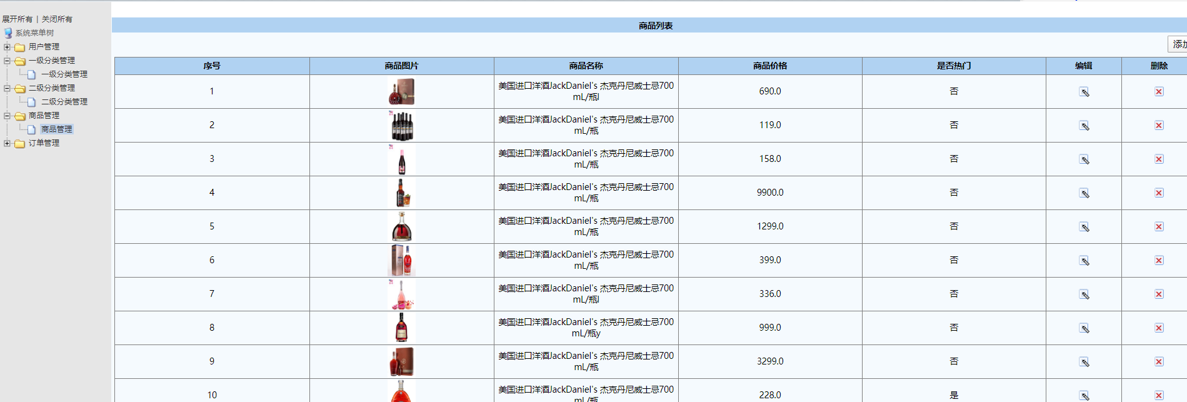Delete product row 10 with the red X
Image resolution: width=1187 pixels, height=402 pixels.
pos(1159,395)
